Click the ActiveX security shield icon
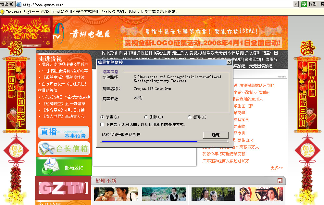This screenshot has width=324, height=205. (x=2, y=12)
